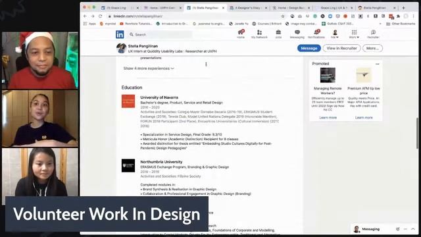Select ERASMUS Exchange Program, Branding & Graphic Design text
The width and height of the screenshot is (421, 237).
click(x=184, y=167)
